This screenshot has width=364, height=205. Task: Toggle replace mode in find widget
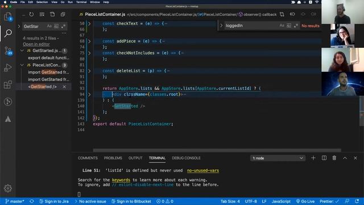[221, 26]
